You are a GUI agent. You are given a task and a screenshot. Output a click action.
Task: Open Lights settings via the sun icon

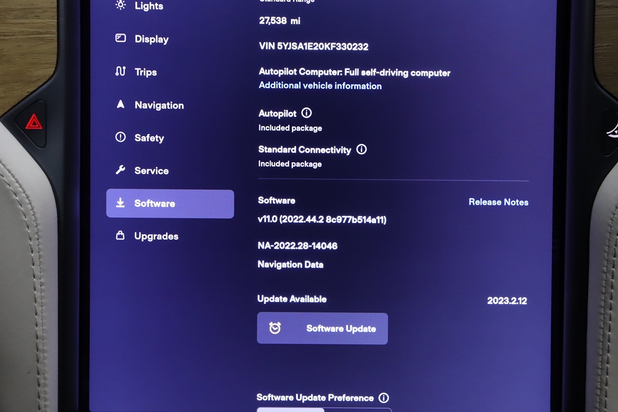[121, 5]
